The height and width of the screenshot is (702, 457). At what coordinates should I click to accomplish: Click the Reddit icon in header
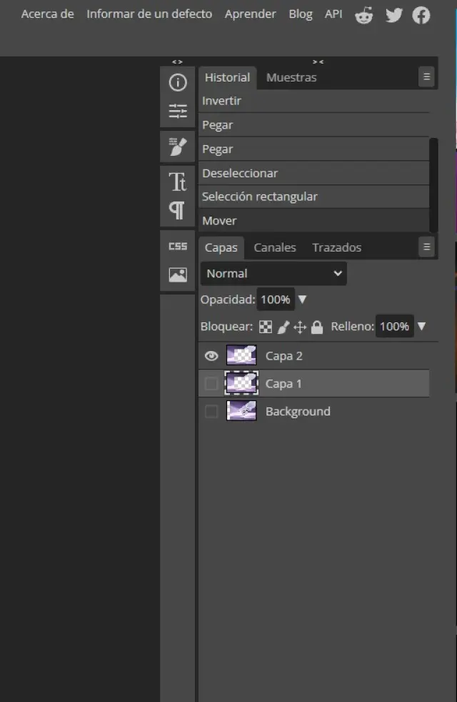point(364,15)
